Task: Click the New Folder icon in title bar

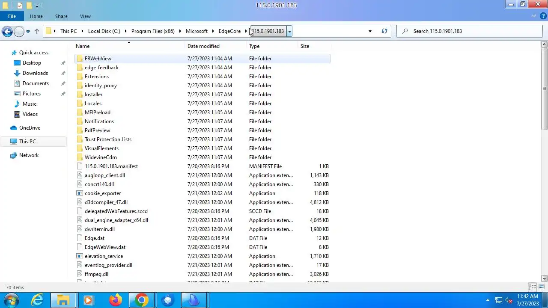Action: click(29, 6)
